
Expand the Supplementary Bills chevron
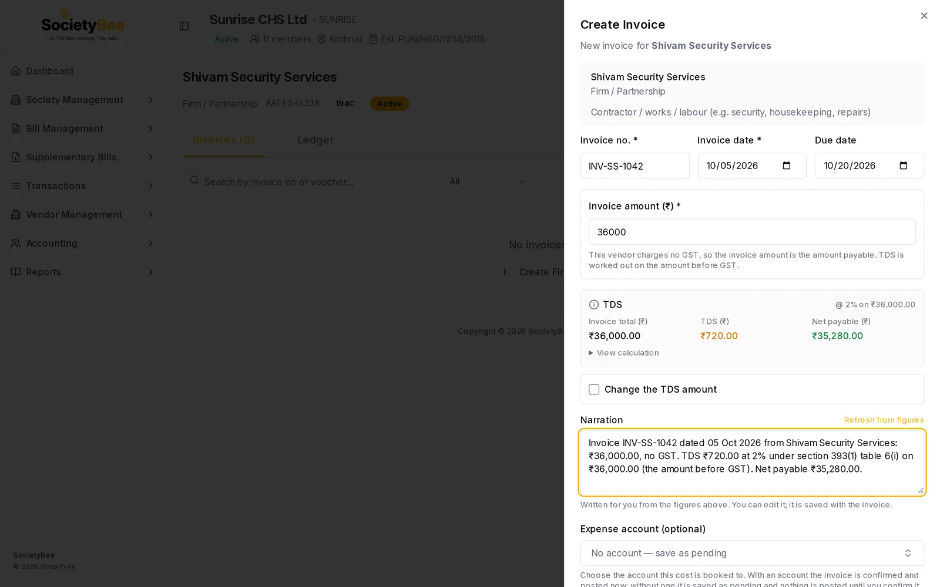tap(150, 157)
